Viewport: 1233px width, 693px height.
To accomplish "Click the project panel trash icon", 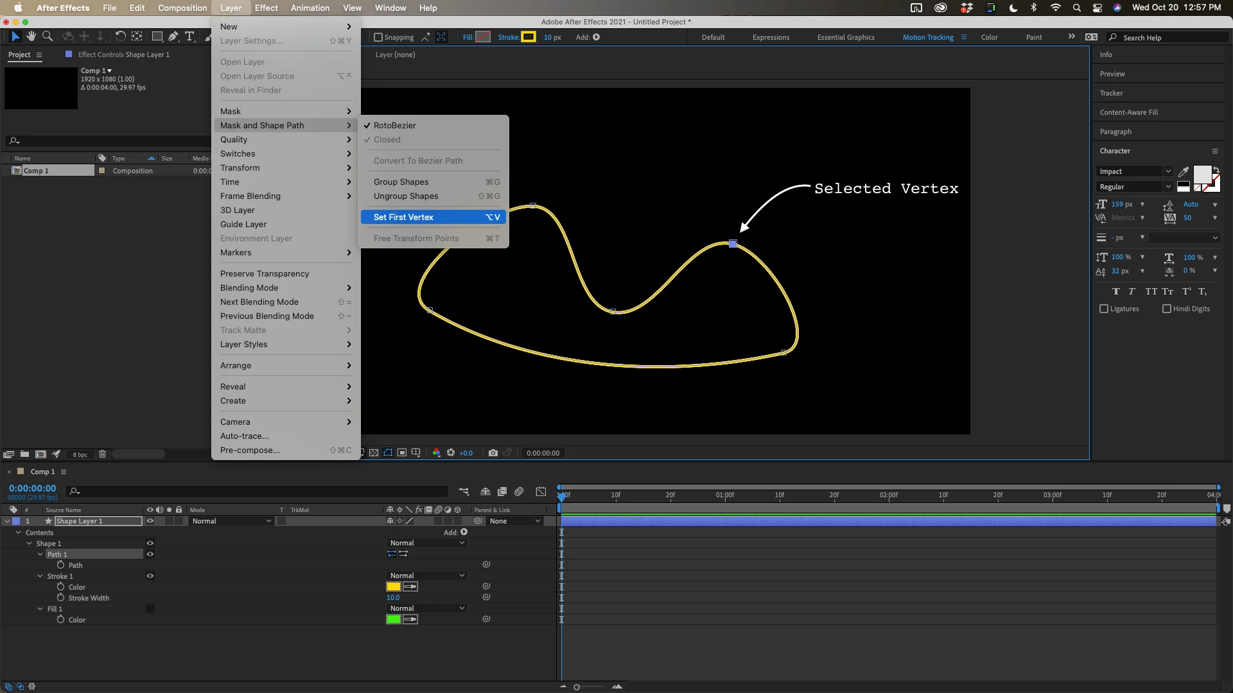I will coord(102,454).
